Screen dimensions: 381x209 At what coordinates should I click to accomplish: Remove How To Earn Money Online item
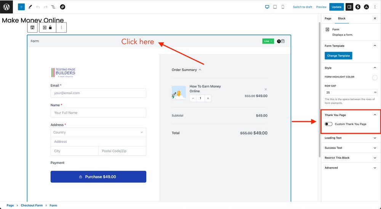[x=266, y=89]
